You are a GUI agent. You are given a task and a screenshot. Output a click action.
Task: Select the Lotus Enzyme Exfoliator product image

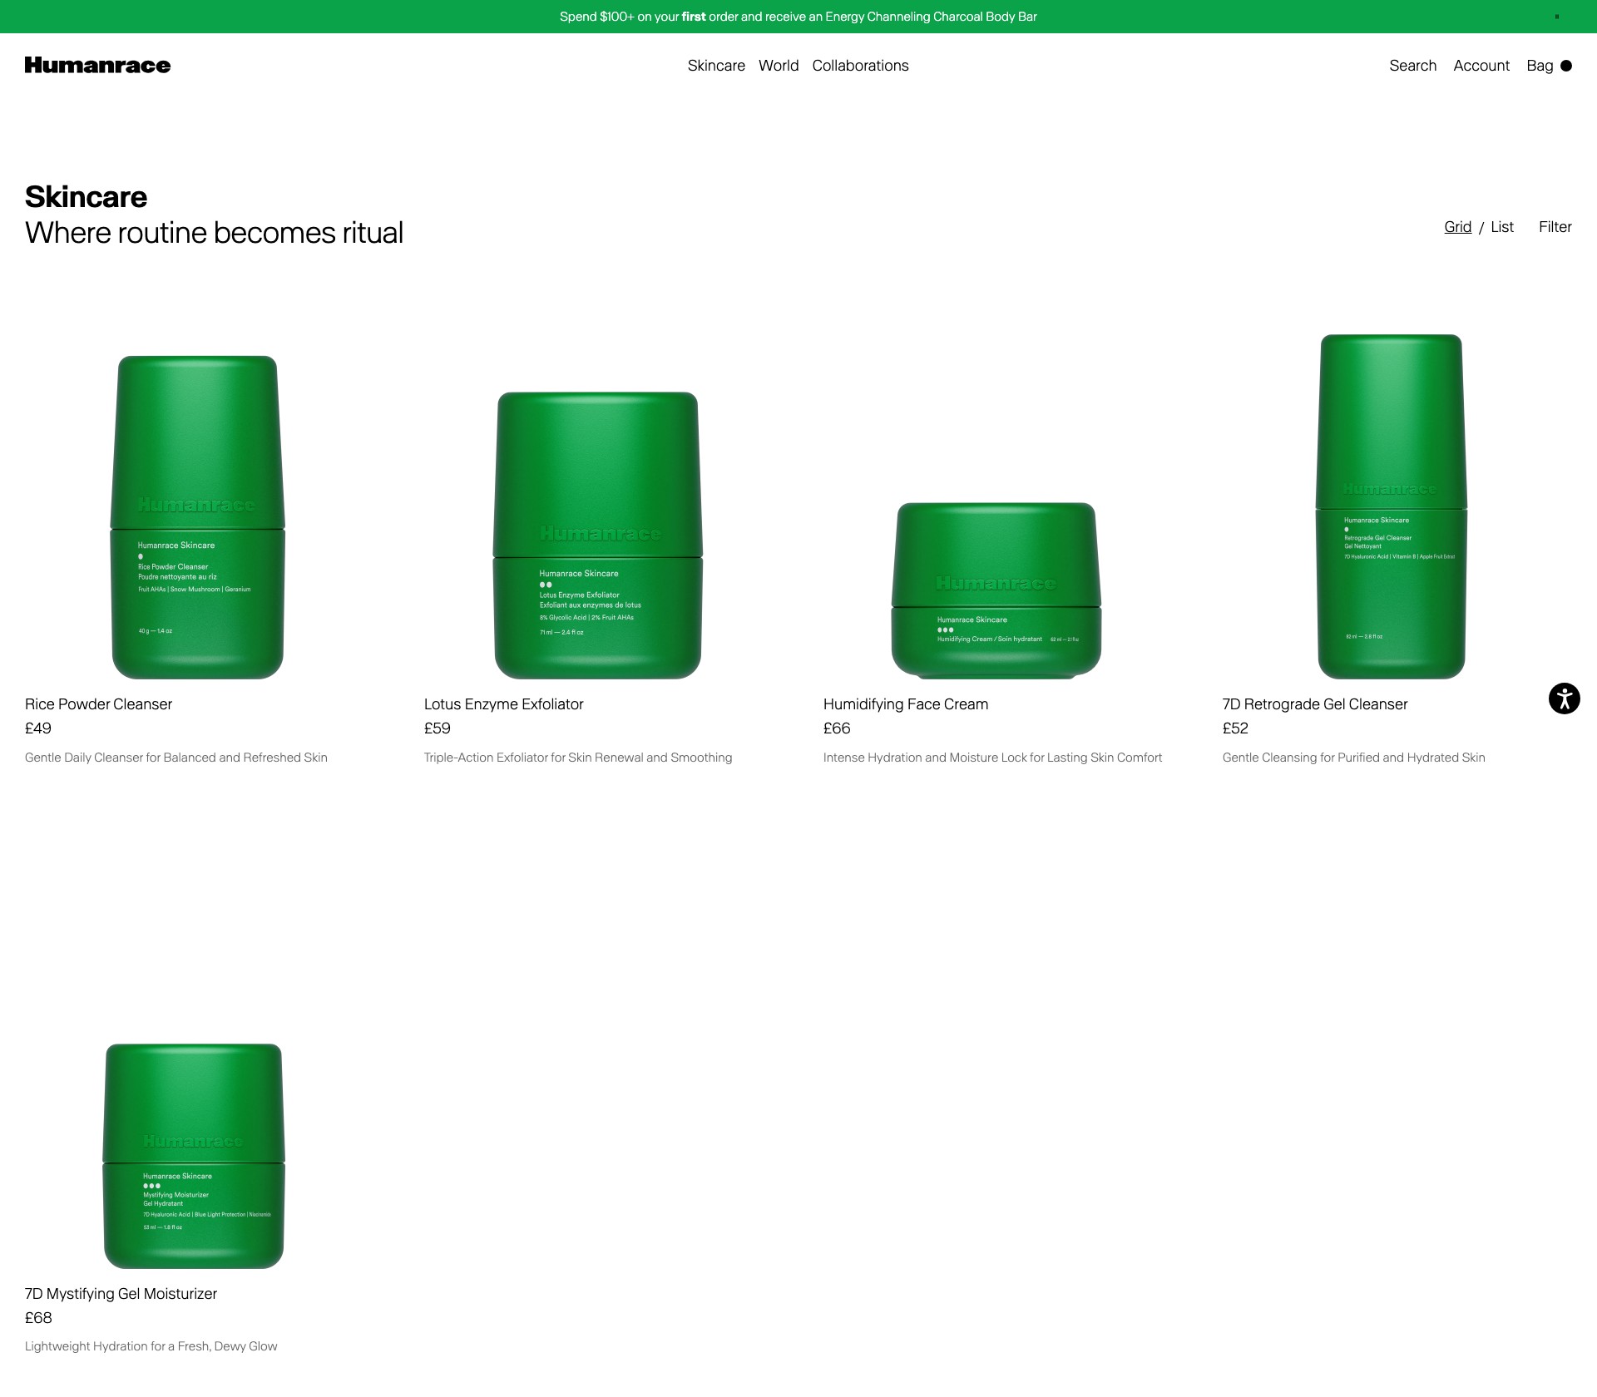(597, 536)
